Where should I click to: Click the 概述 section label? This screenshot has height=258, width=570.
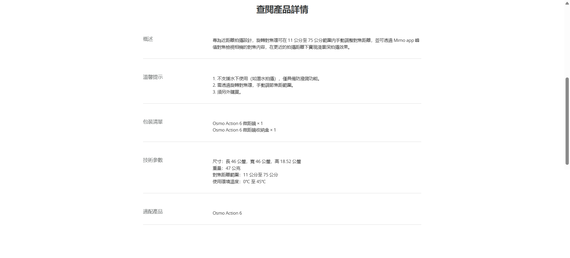tap(148, 39)
